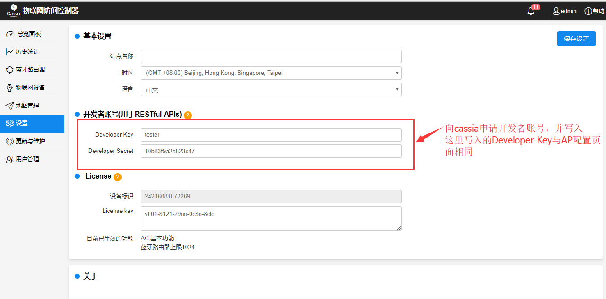Select the 设置 sidebar item
This screenshot has width=606, height=299.
(x=22, y=124)
